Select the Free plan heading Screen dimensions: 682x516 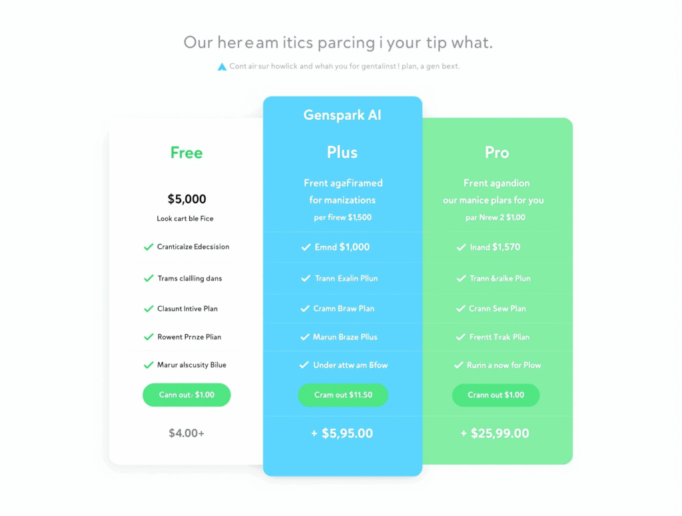186,152
